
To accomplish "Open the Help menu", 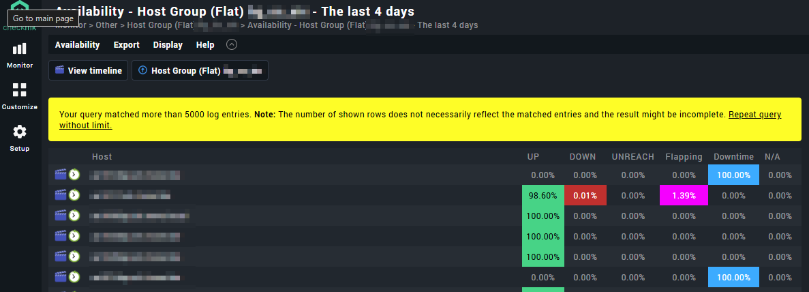I will (205, 45).
